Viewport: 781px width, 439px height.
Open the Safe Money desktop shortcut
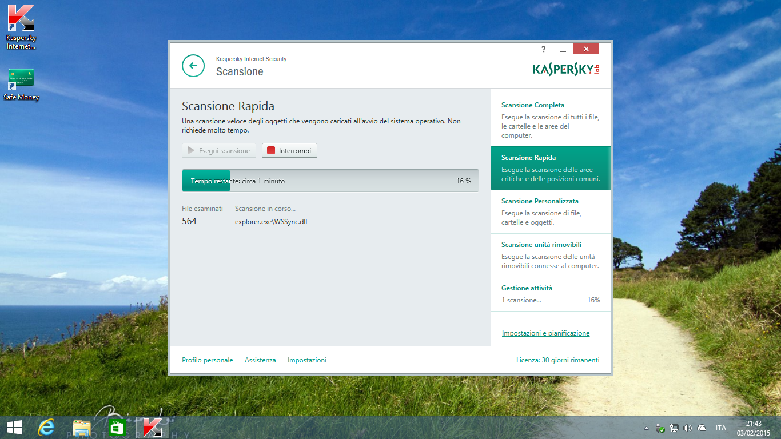click(21, 85)
